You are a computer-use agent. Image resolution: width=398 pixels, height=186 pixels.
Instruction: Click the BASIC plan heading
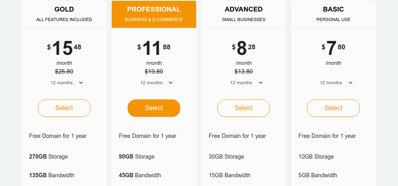pos(333,9)
